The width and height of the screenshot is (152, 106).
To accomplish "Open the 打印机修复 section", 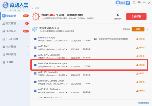I will [x=15, y=39].
